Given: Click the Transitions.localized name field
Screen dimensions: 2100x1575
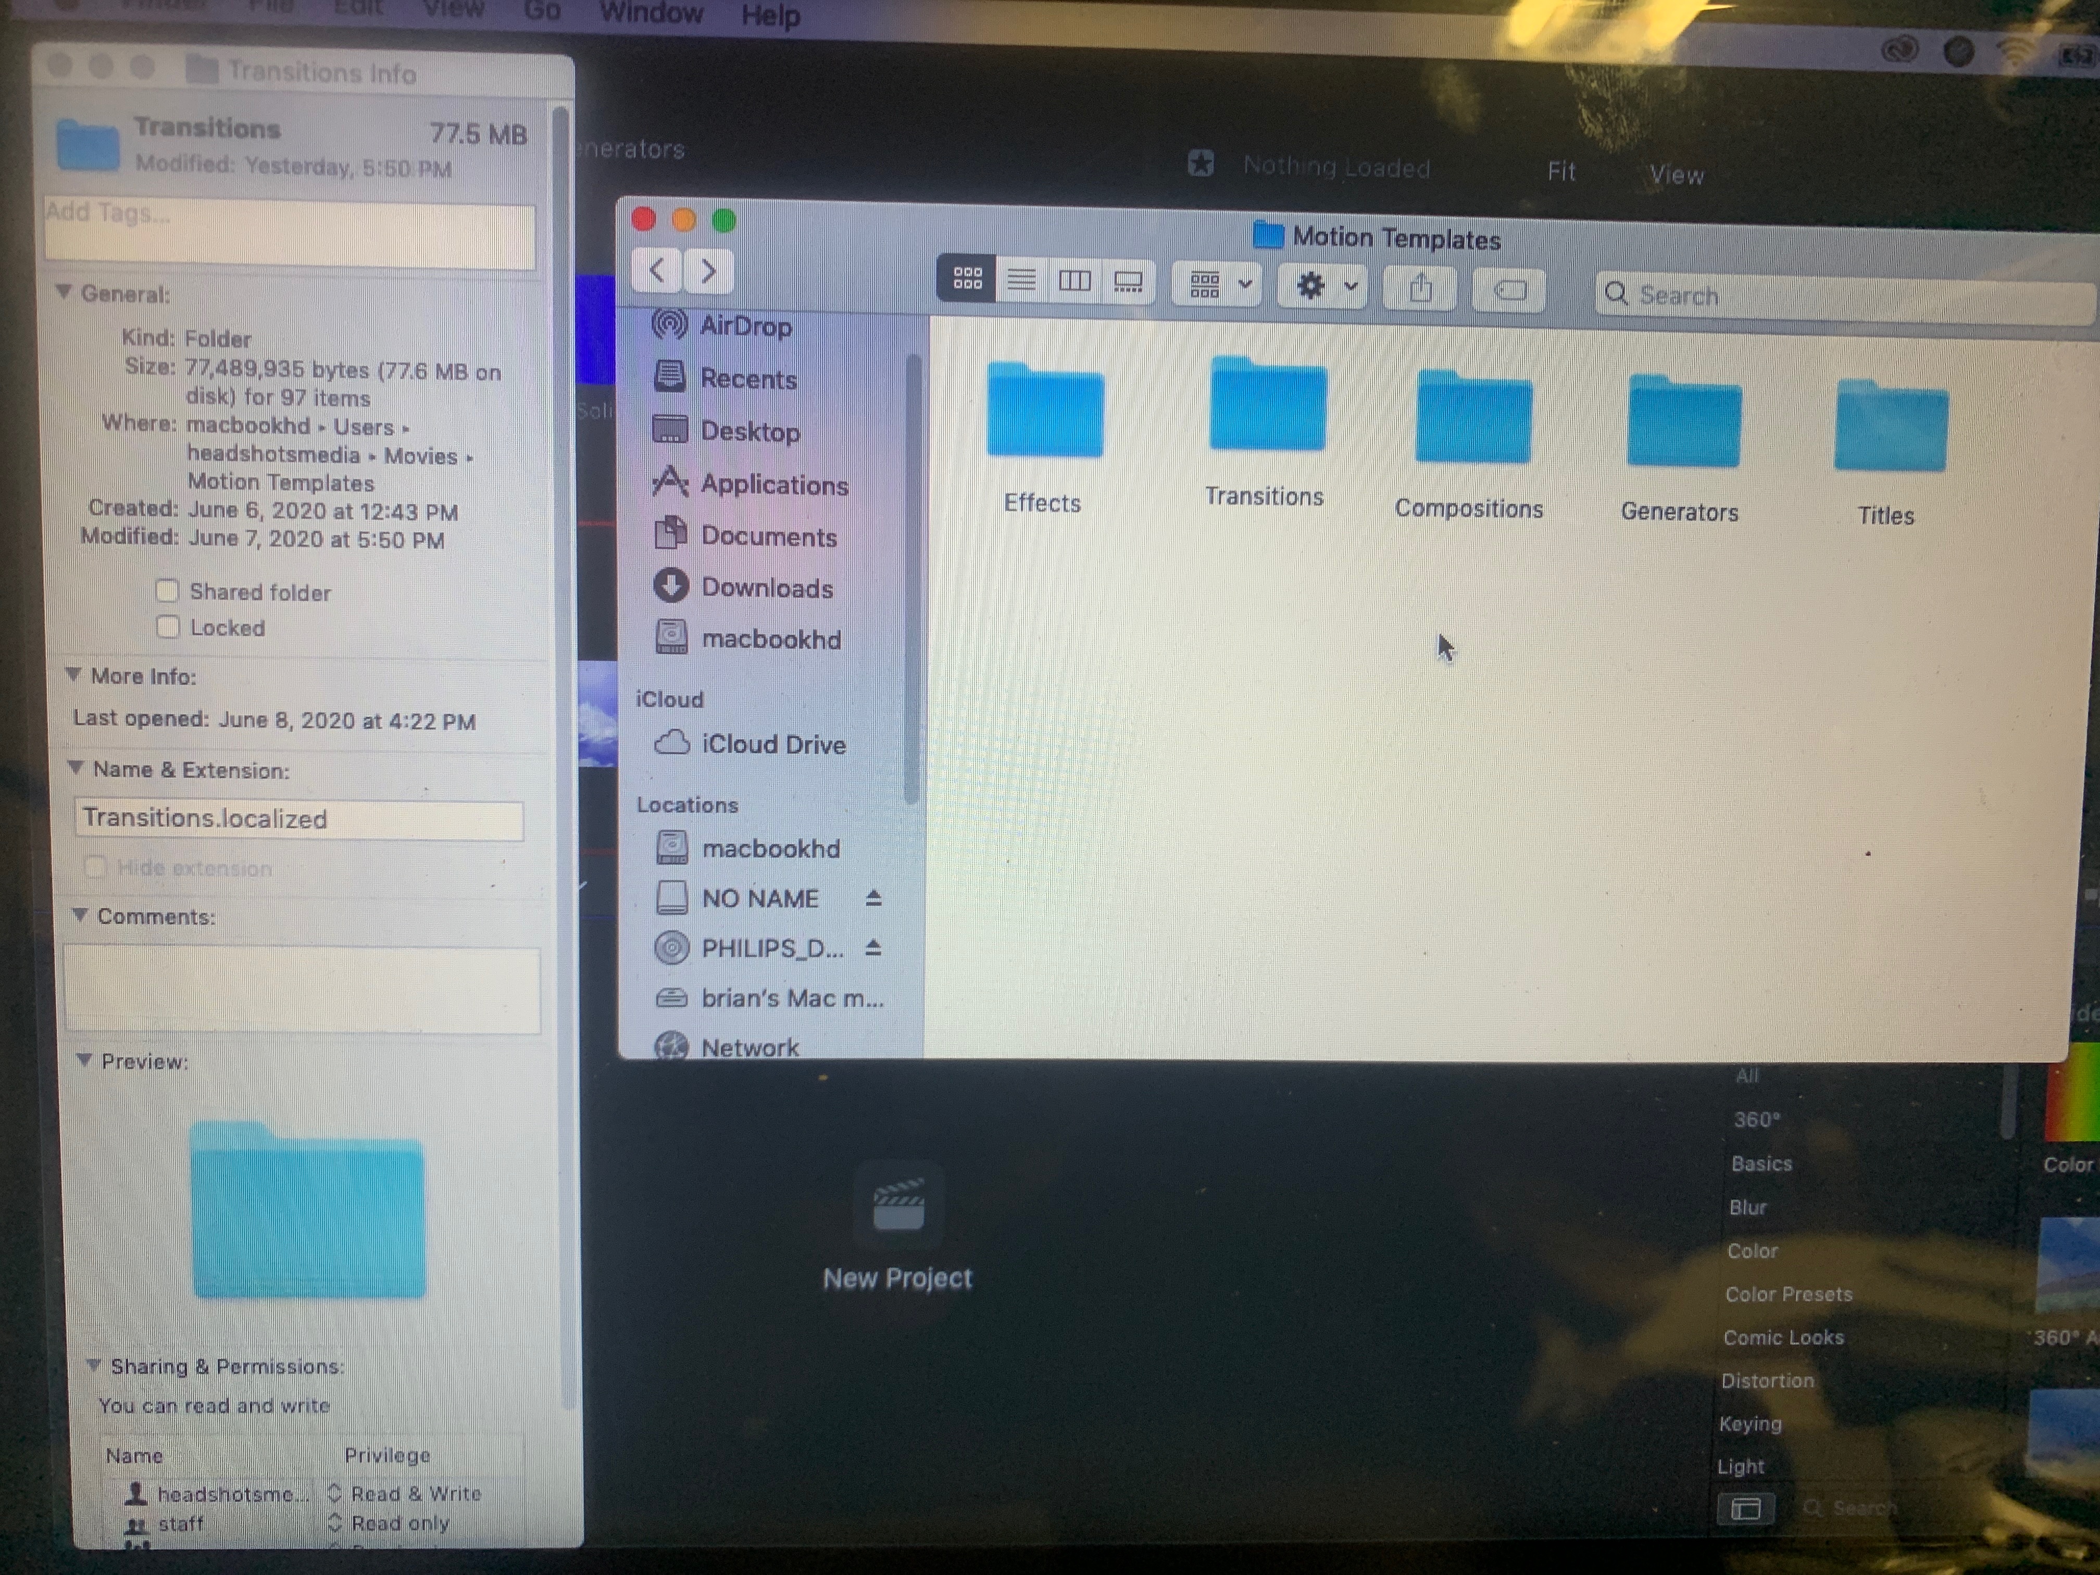Looking at the screenshot, I should click(298, 819).
